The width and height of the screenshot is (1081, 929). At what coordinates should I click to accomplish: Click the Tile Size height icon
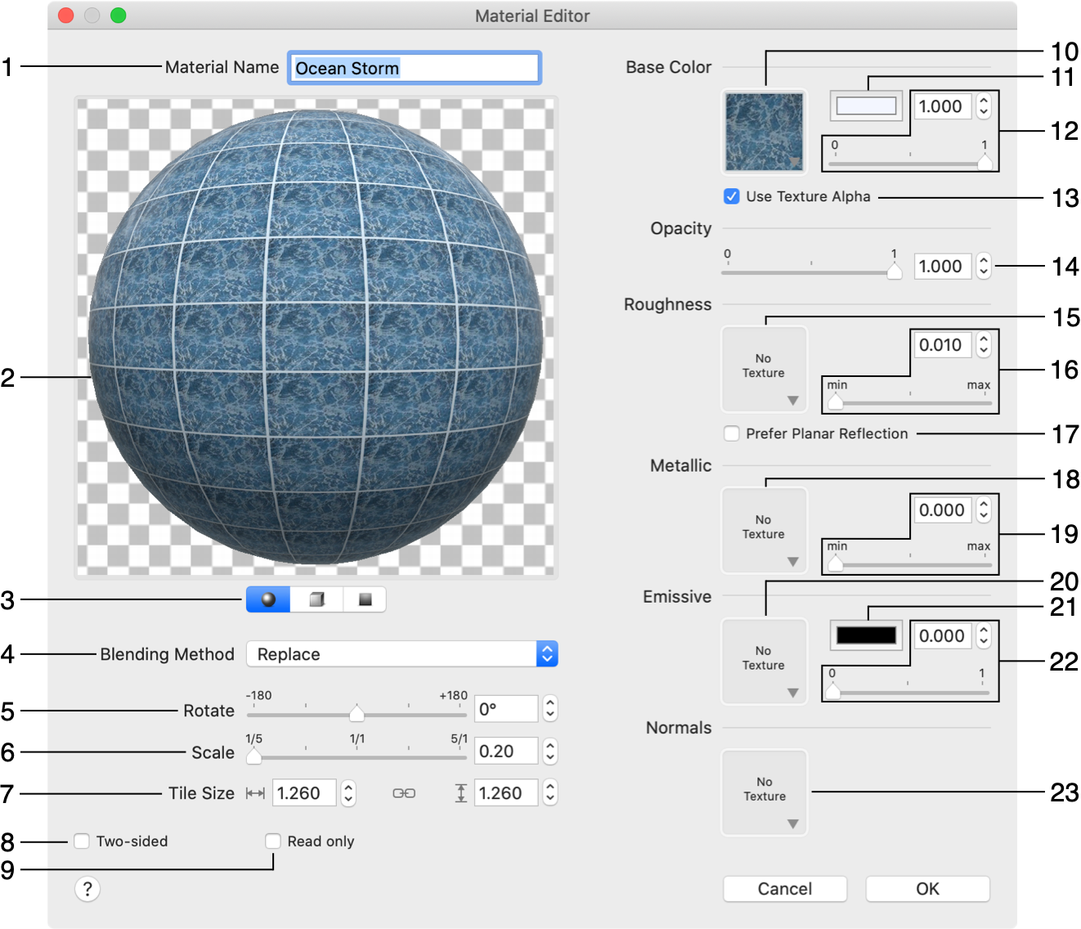[461, 793]
